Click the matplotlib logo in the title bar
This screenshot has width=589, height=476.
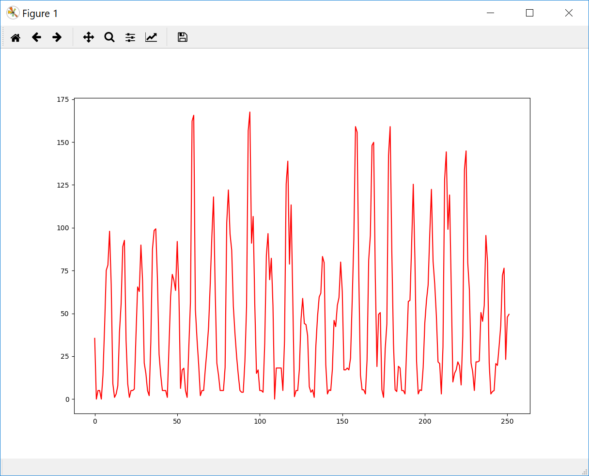pyautogui.click(x=13, y=13)
